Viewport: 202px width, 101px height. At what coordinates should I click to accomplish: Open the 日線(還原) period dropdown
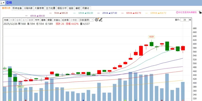point(86,20)
